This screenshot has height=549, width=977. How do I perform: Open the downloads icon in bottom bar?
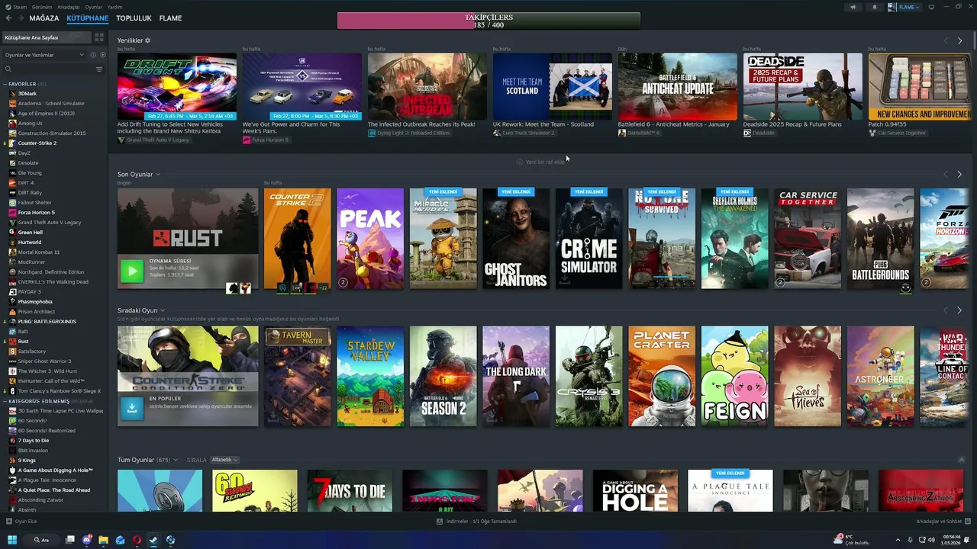click(440, 522)
